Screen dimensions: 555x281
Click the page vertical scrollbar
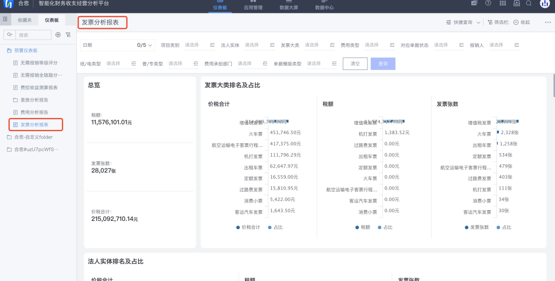(553, 85)
